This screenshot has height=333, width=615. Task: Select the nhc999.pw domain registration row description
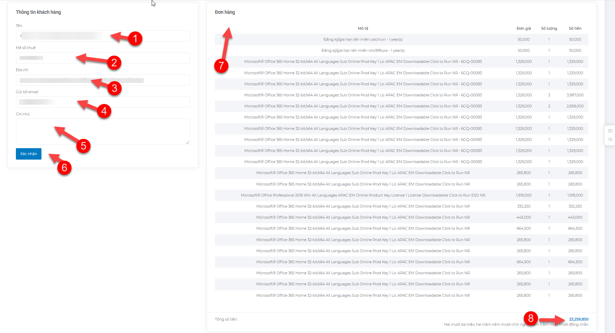tap(363, 50)
